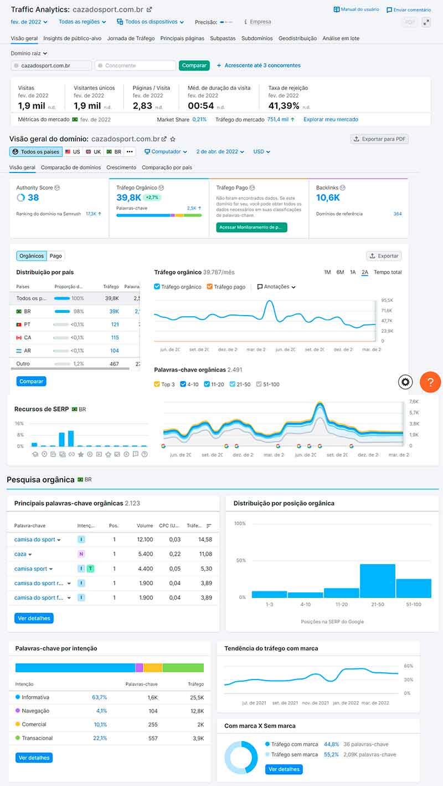Open the three-dots more countries button
The width and height of the screenshot is (443, 786).
click(130, 152)
